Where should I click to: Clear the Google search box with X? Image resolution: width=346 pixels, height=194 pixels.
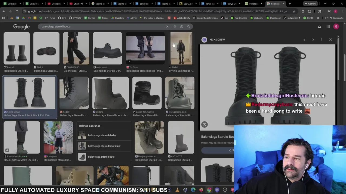click(x=167, y=27)
